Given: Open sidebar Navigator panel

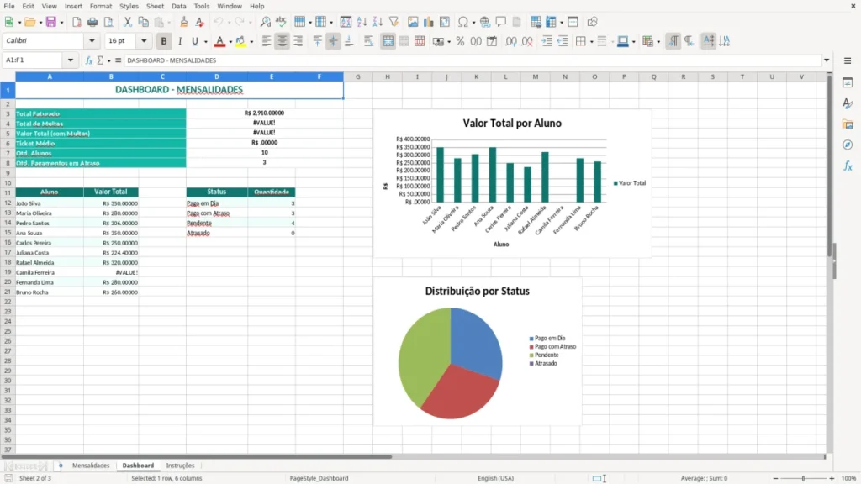Looking at the screenshot, I should tap(848, 145).
